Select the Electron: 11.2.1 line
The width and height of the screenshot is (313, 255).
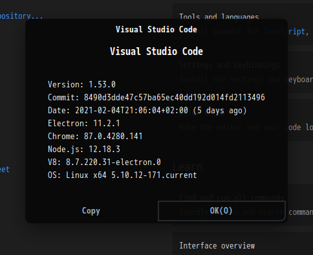click(x=84, y=124)
